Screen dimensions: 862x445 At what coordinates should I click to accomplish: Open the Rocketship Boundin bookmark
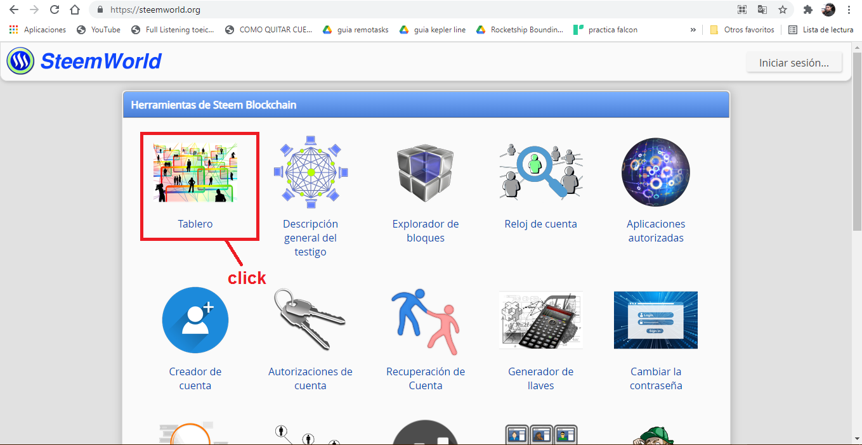click(x=519, y=30)
